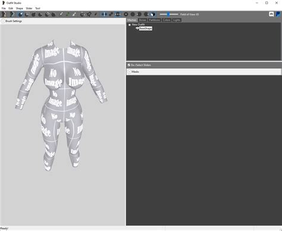Open the Tool menu
The image size is (282, 231).
tap(37, 8)
